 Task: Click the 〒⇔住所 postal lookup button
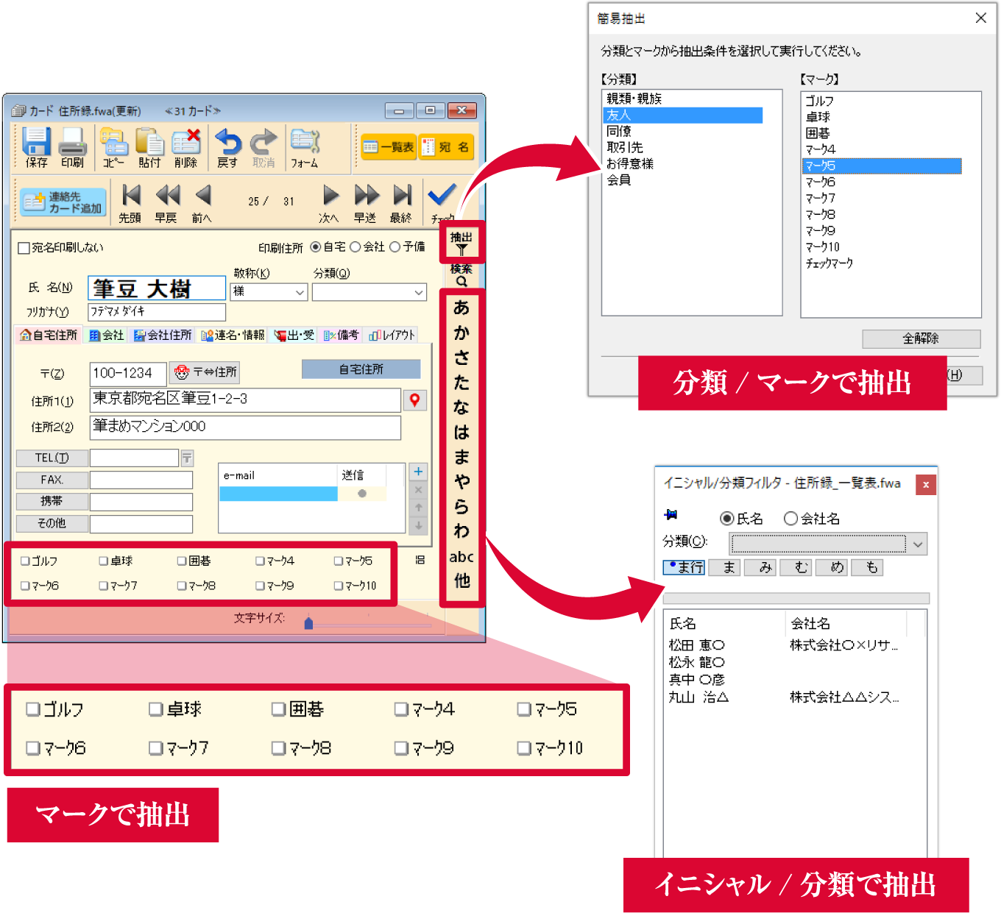click(x=205, y=372)
